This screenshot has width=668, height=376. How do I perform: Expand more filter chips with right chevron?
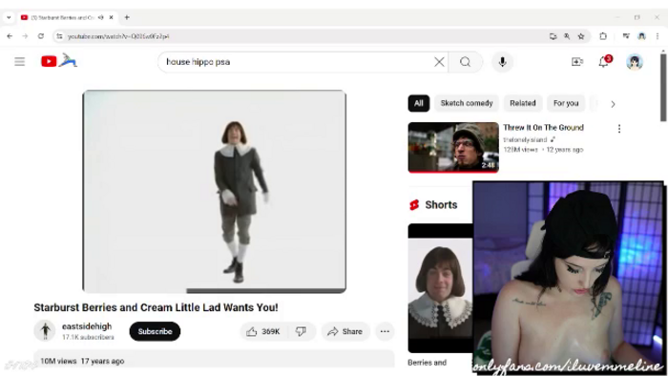(613, 104)
